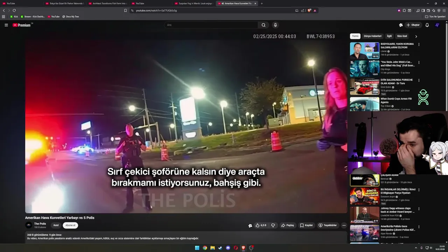Like the video with 6,5 B
Screen dimensions: 448x252
[x=261, y=225]
